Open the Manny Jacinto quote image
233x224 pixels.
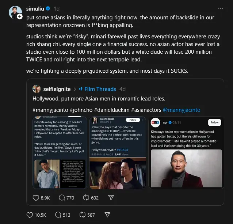(x=60, y=152)
